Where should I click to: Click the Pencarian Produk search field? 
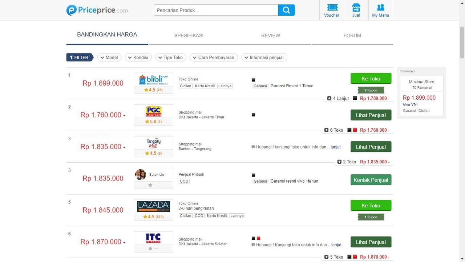216,10
